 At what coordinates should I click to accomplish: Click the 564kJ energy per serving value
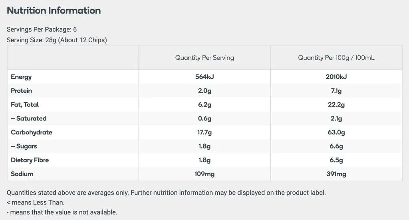tap(204, 77)
